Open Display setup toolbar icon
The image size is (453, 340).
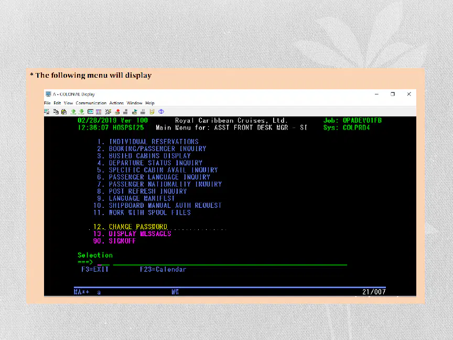(90, 112)
